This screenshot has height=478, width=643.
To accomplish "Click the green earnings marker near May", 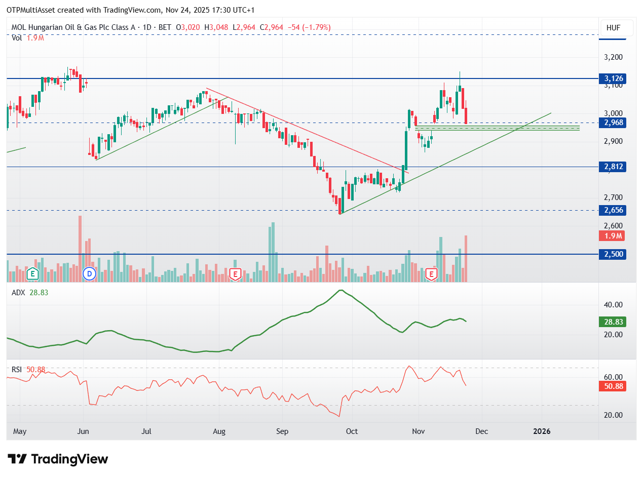I will (33, 274).
